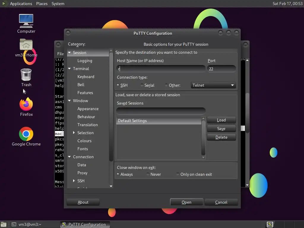The width and height of the screenshot is (304, 228).
Task: Click the Host Name input field
Action: tap(161, 69)
